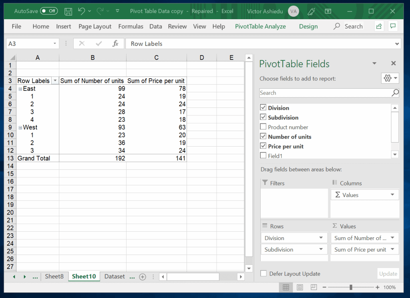The height and width of the screenshot is (298, 410).
Task: Collapse the East group in the pivot table
Action: [x=20, y=89]
